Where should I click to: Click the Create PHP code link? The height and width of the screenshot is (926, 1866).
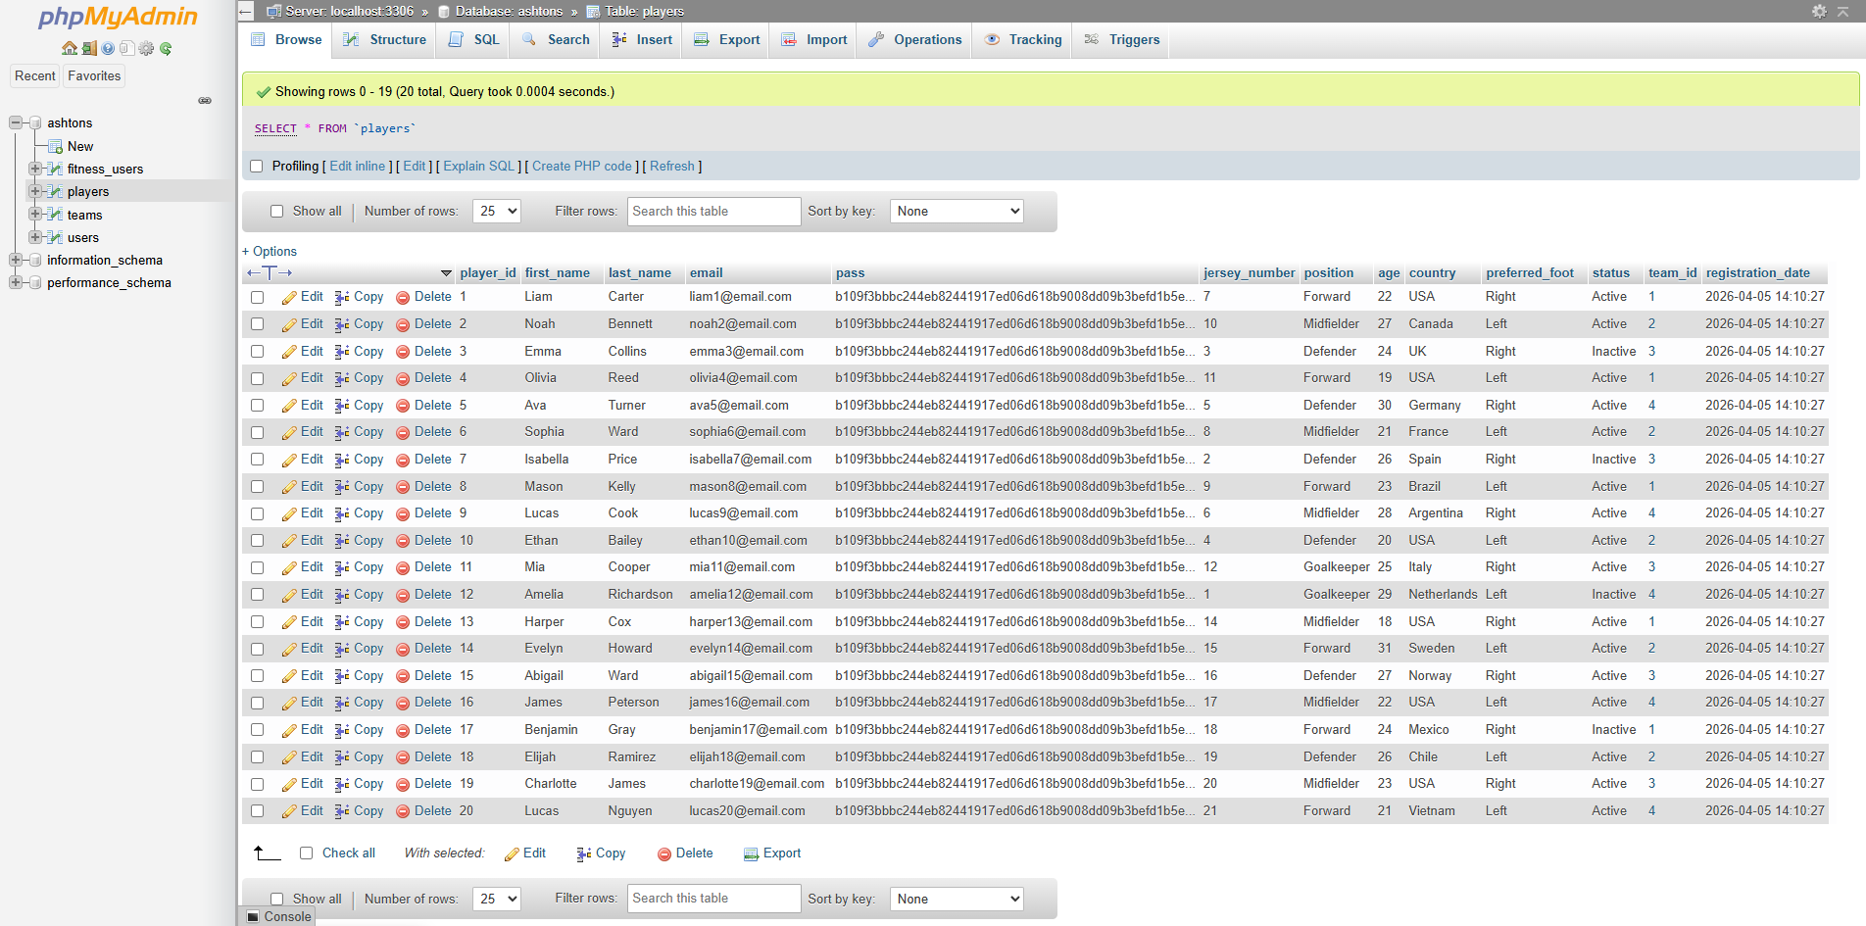[x=581, y=167]
